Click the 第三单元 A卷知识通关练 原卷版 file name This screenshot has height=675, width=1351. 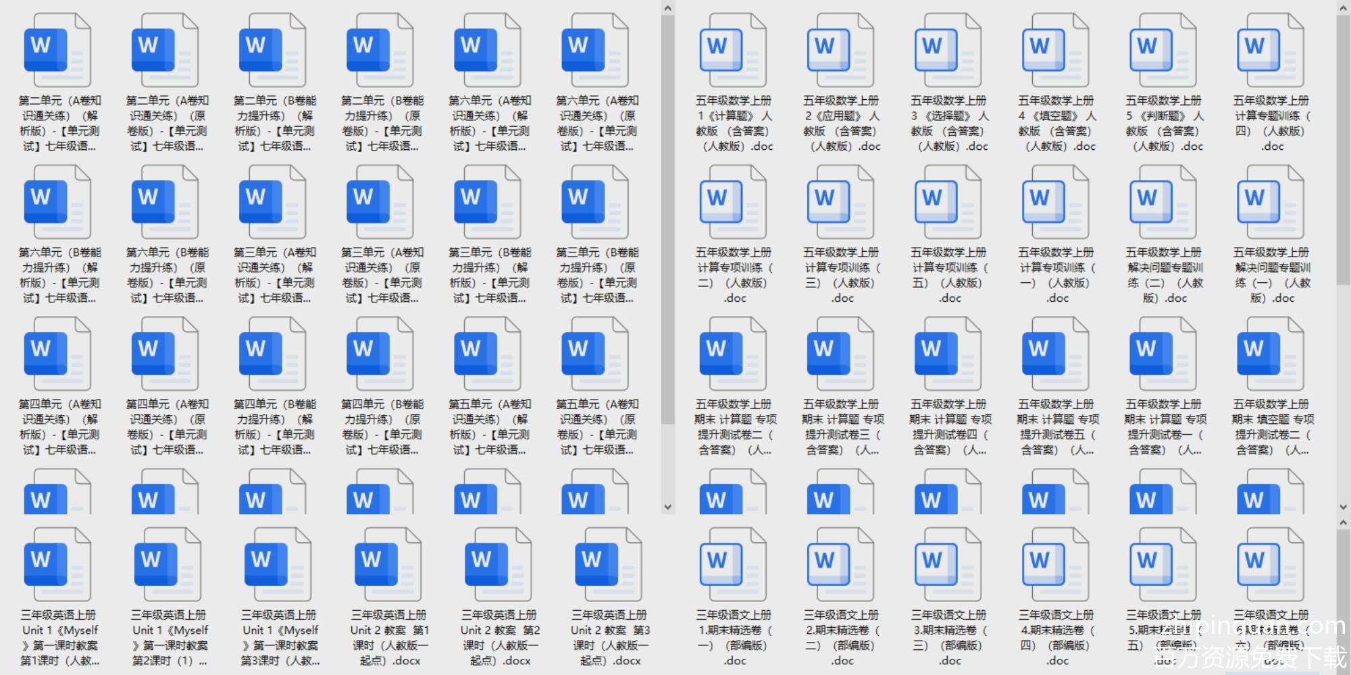pyautogui.click(x=382, y=275)
